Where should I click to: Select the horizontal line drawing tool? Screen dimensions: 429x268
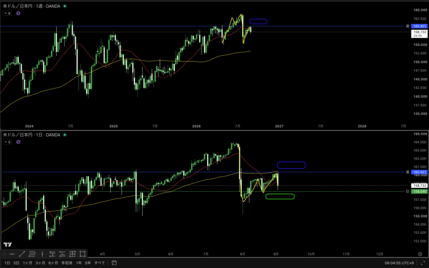12,254
